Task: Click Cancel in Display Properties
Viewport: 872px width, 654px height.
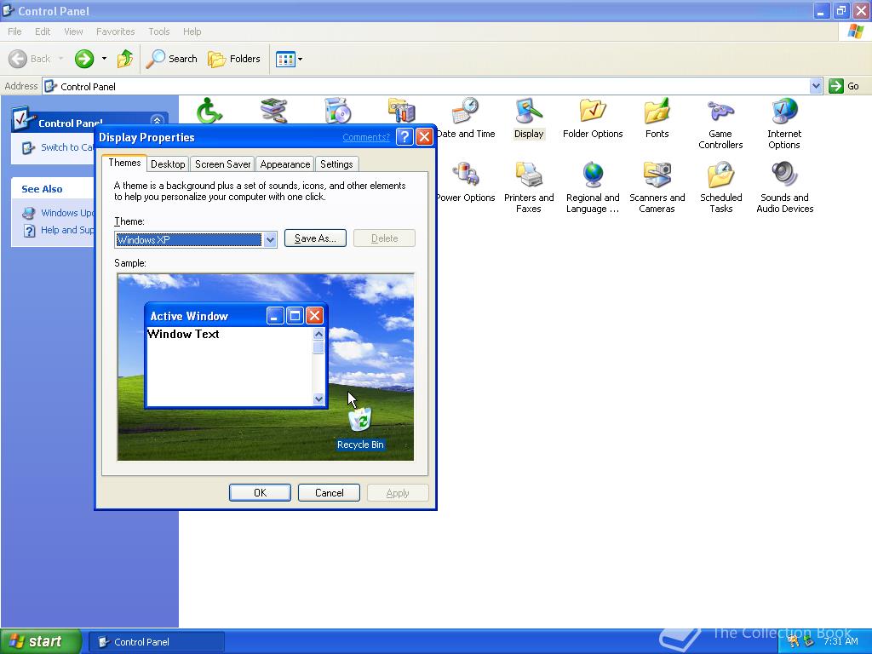Action: (x=329, y=493)
